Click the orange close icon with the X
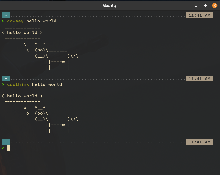Screen dimensions: 220x175 215,5
